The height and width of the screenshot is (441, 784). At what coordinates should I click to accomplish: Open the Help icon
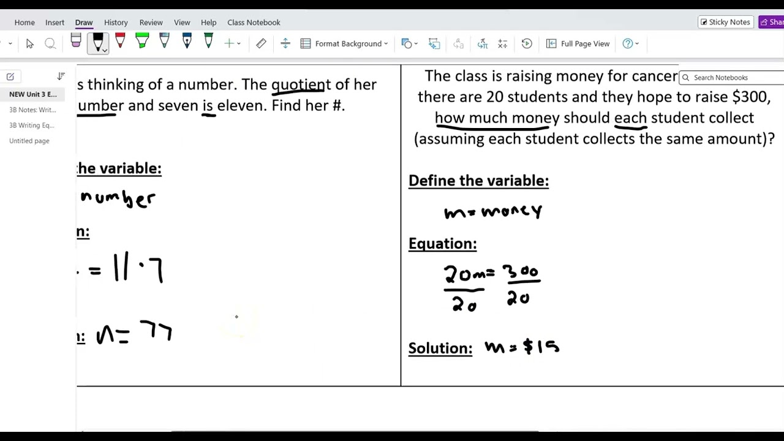tap(627, 43)
